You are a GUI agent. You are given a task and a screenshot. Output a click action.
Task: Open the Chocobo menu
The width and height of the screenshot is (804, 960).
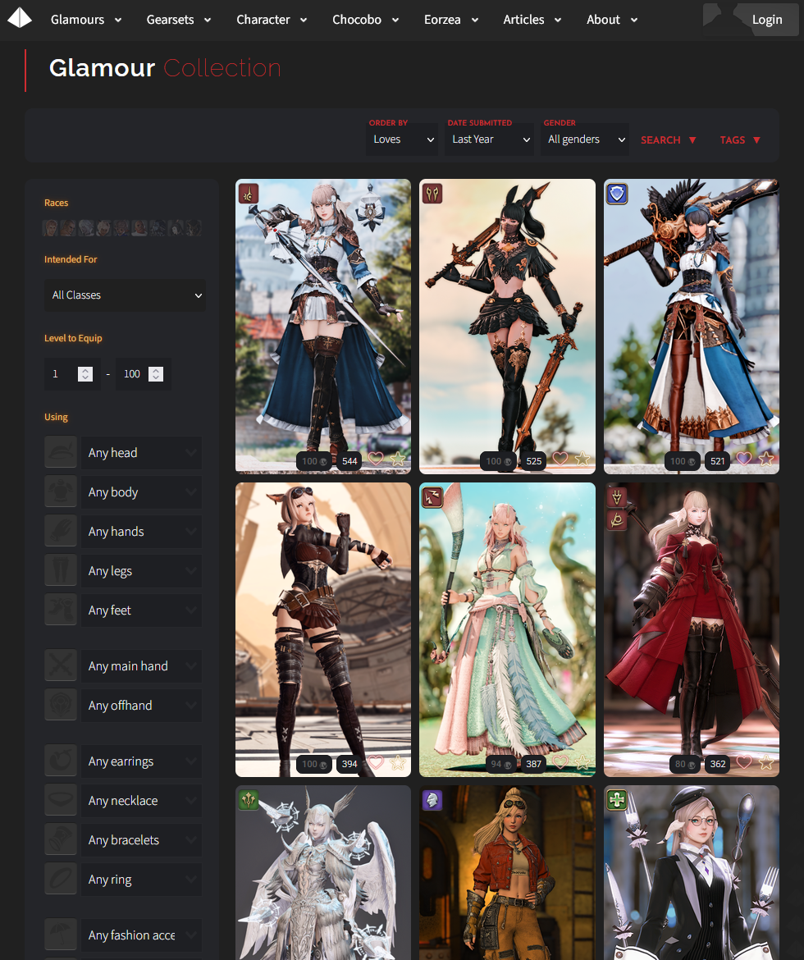365,20
